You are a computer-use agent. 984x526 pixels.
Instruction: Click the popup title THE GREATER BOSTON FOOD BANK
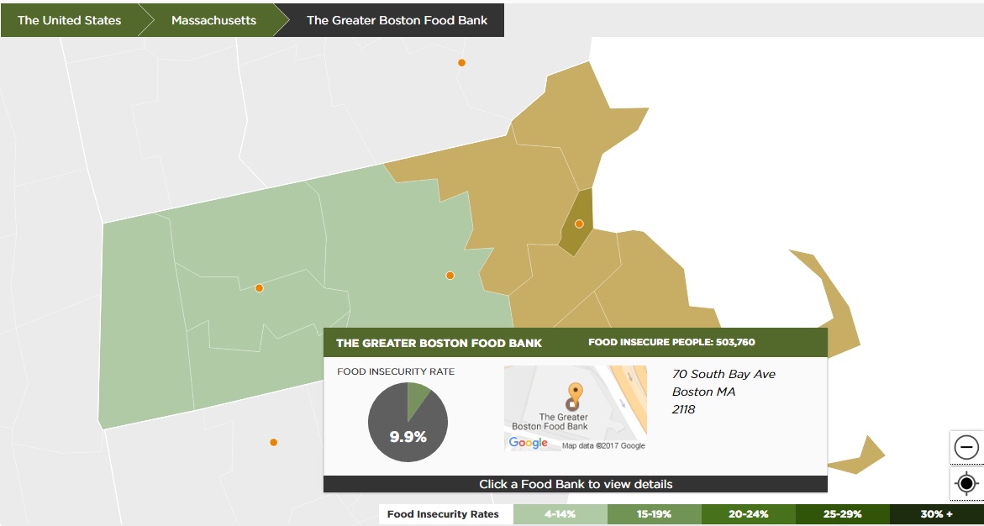coord(439,343)
